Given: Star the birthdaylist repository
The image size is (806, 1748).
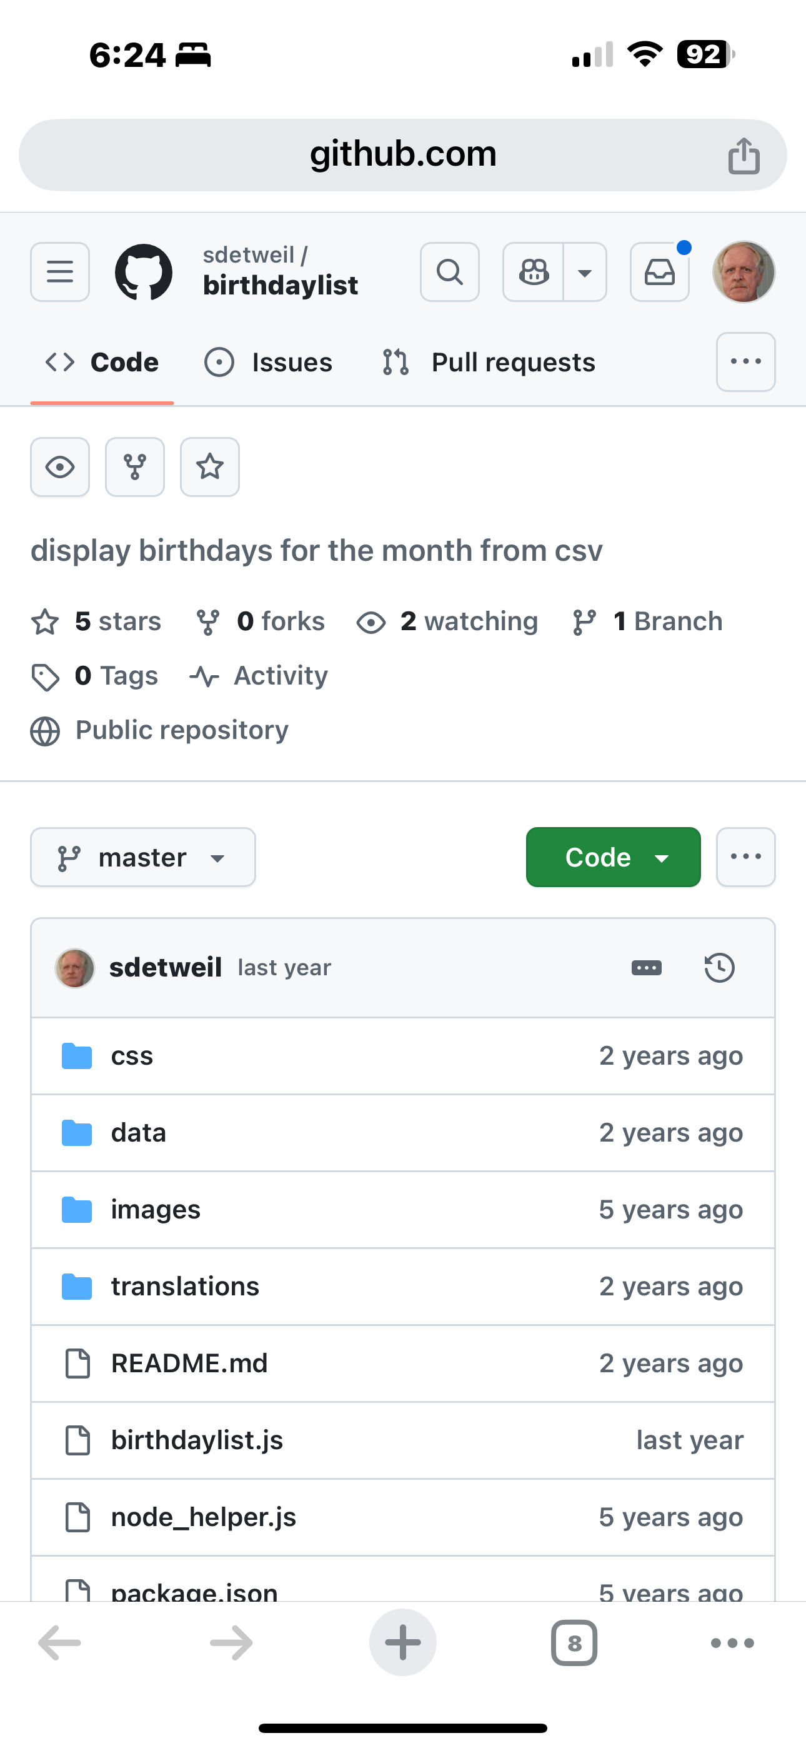Looking at the screenshot, I should click(210, 467).
